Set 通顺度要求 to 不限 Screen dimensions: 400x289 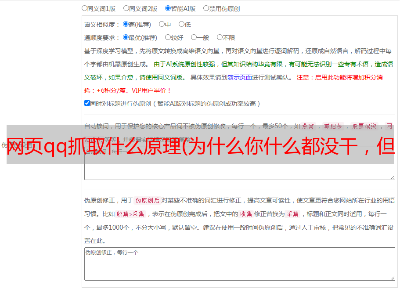[220, 37]
